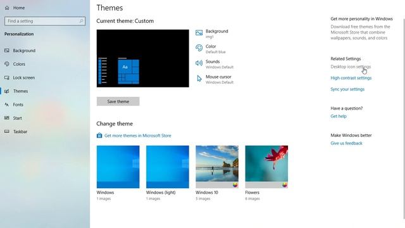Click the Taskbar icon in sidebar
The image size is (405, 228).
point(7,132)
